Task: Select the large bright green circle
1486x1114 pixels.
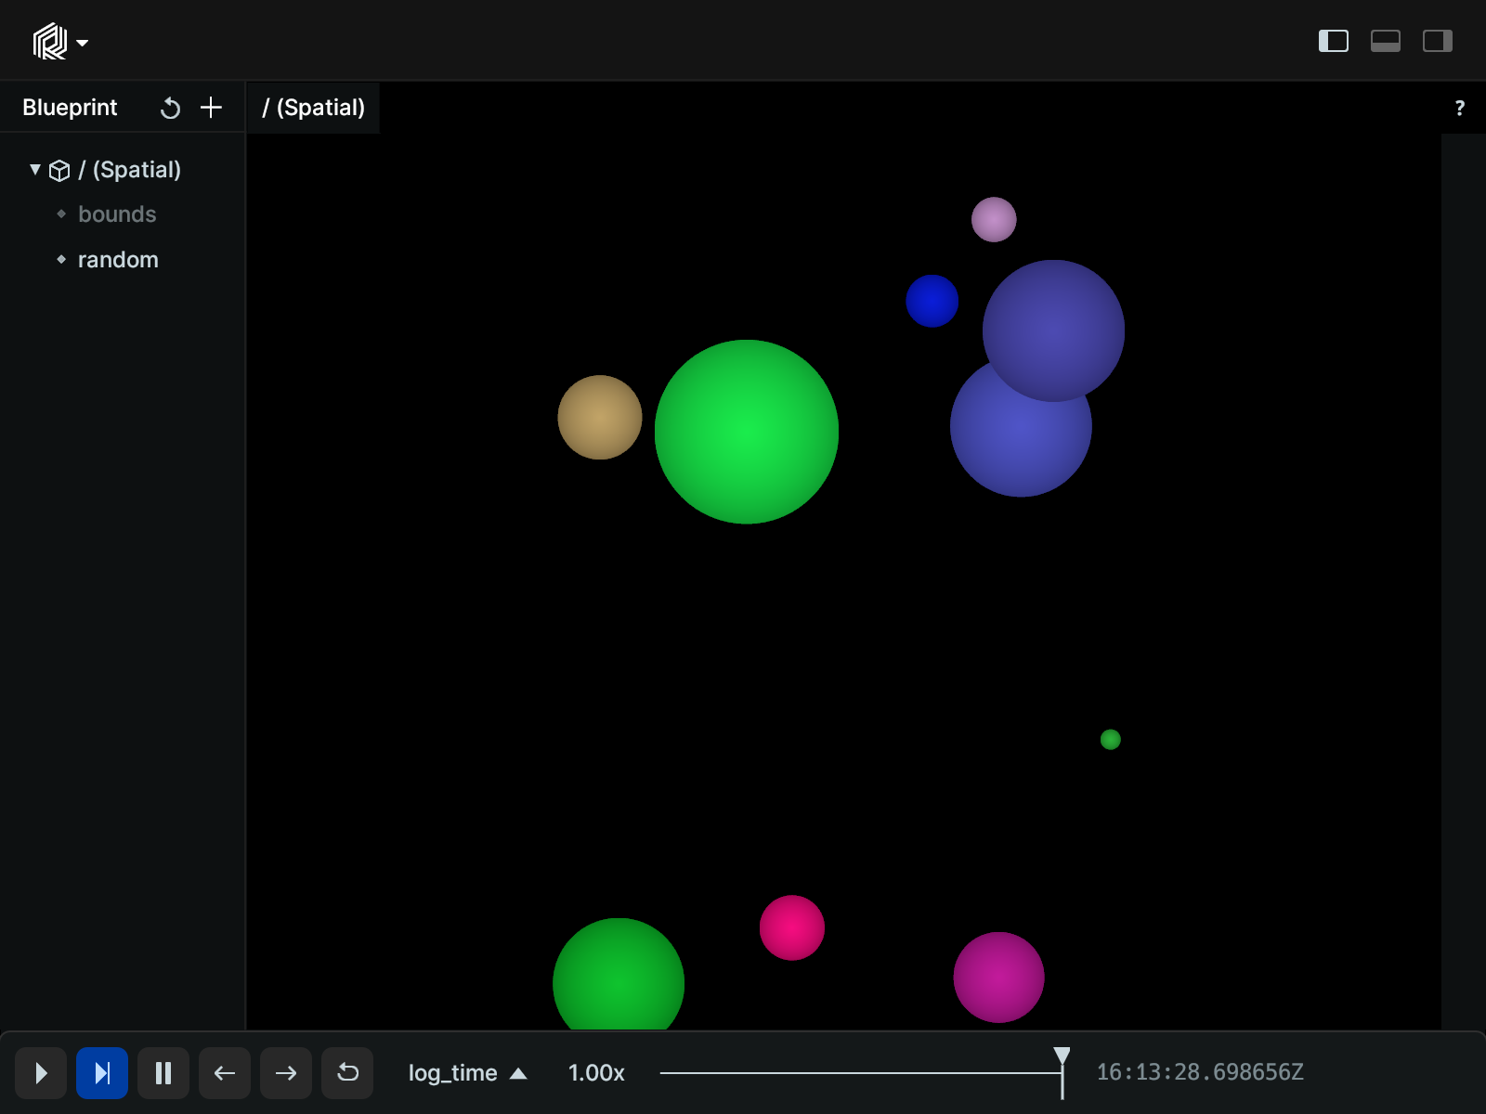Action: pos(747,432)
